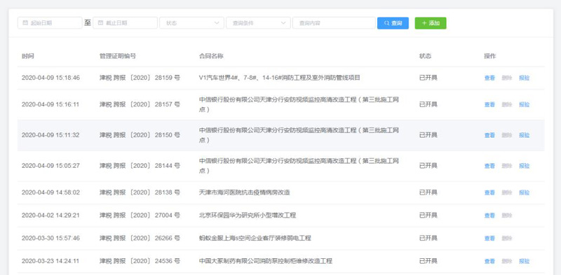Click 查看 for record 24536

(x=489, y=261)
